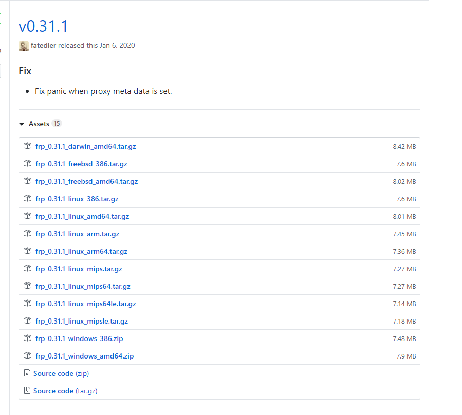Viewport: 462px width, 415px height.
Task: Click the file icon beside Source code (tar.gz)
Action: (27, 391)
